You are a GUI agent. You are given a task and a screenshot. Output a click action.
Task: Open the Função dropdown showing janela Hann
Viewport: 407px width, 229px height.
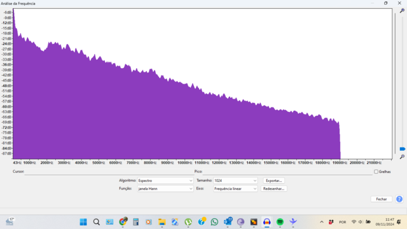pos(165,189)
